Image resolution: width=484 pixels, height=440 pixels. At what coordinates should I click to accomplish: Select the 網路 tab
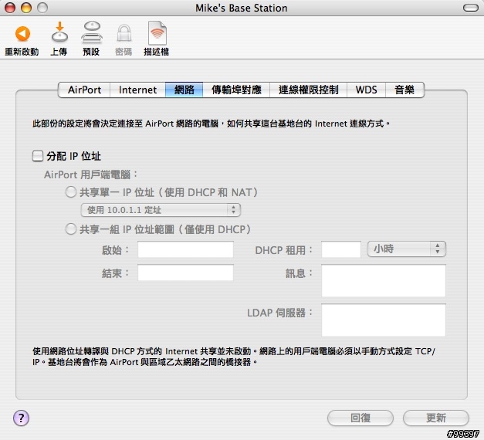click(x=184, y=90)
